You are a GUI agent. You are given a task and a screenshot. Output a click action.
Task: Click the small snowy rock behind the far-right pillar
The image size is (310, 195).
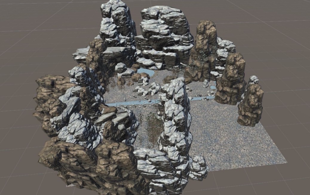coord(254,80)
